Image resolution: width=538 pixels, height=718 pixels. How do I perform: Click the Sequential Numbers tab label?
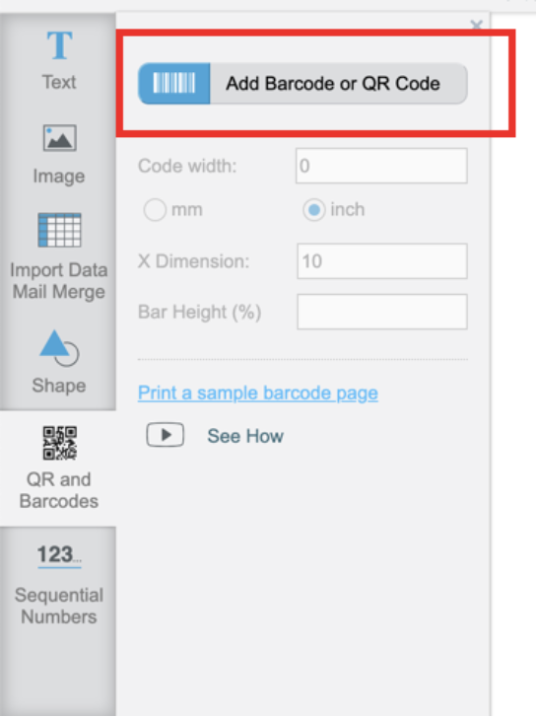tap(58, 606)
